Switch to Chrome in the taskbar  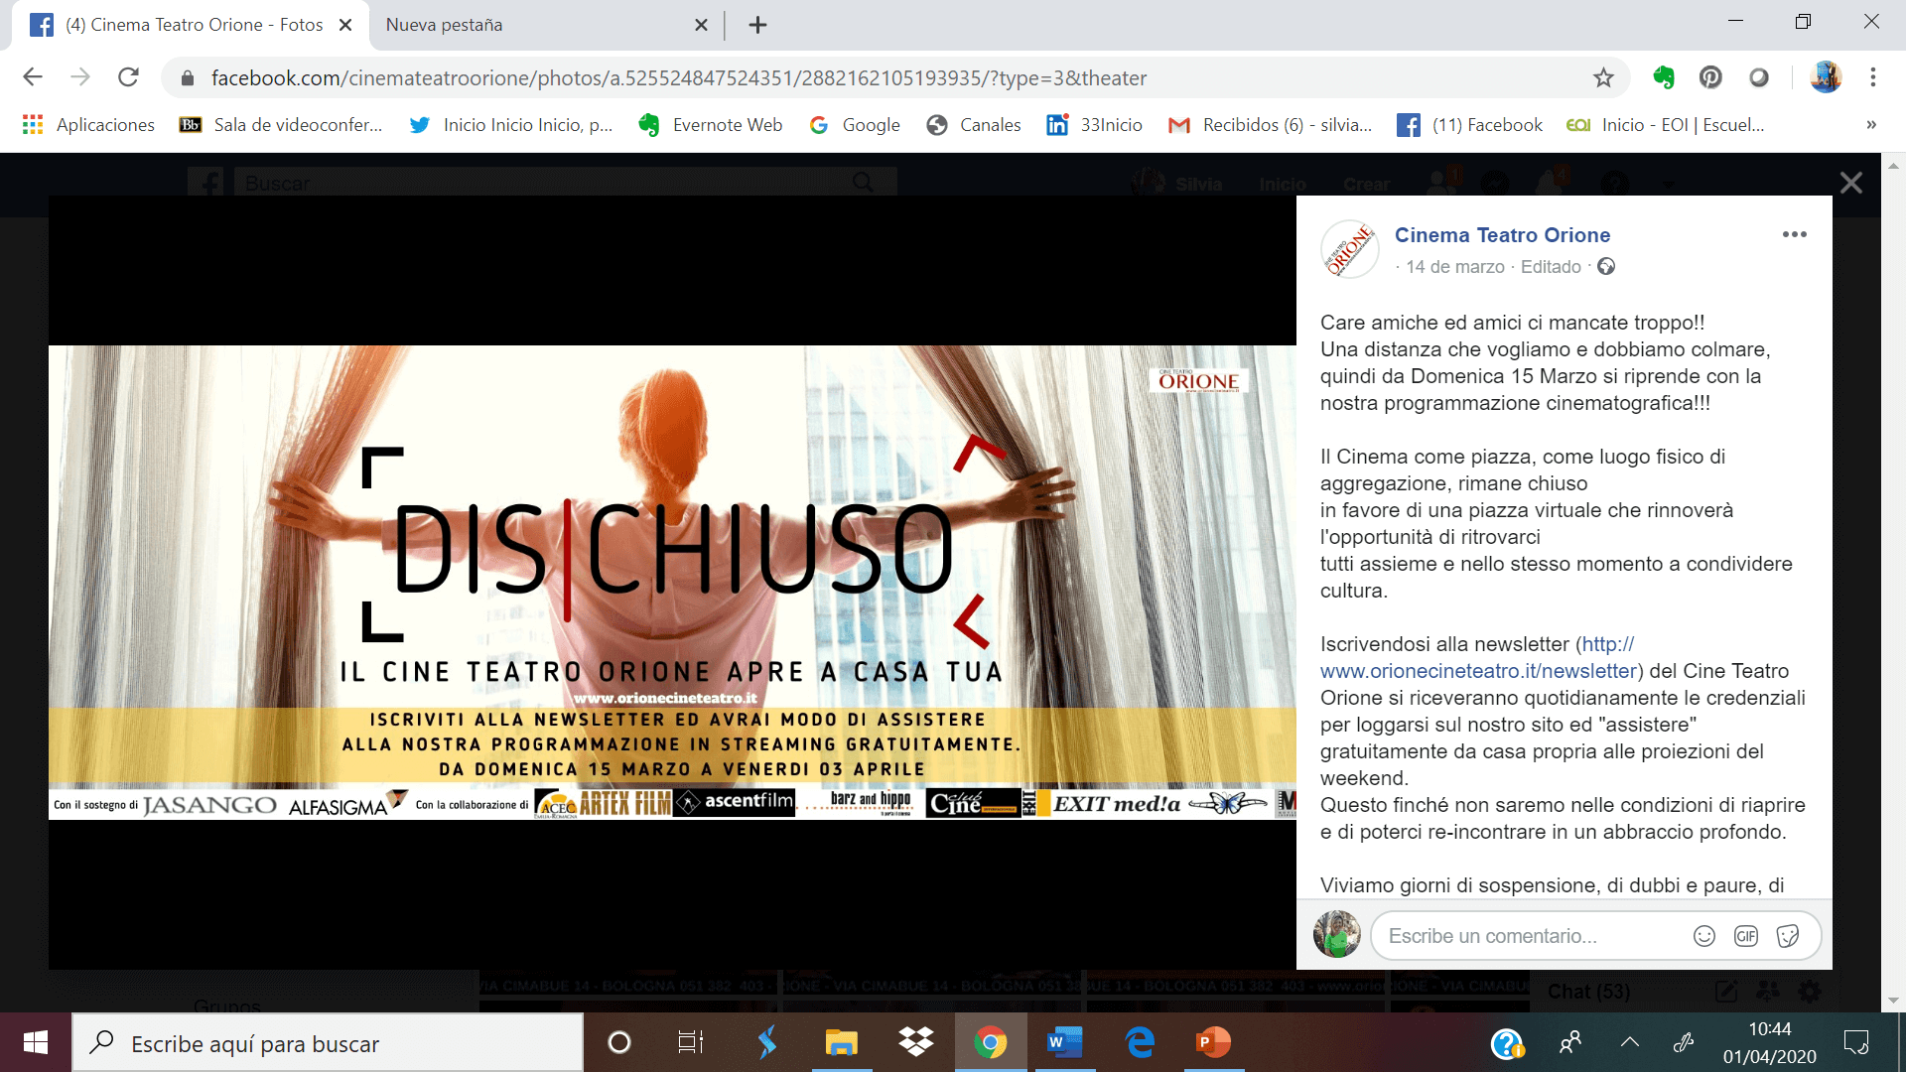click(990, 1042)
